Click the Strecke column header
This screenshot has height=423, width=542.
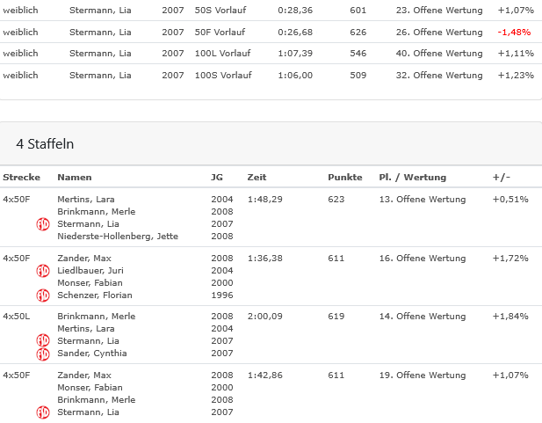tap(21, 178)
